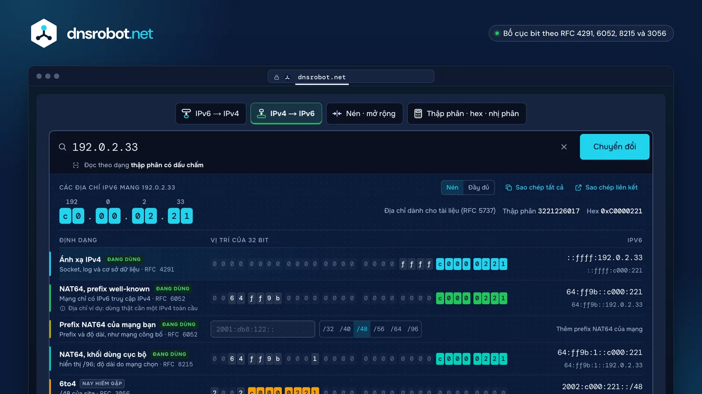Click the calculator icon in Thập phân tab

(x=418, y=113)
